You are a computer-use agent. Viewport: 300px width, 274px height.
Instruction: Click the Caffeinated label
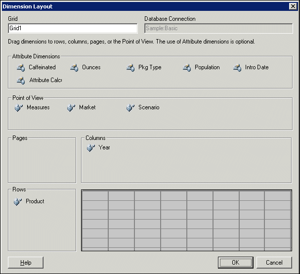tap(42, 67)
